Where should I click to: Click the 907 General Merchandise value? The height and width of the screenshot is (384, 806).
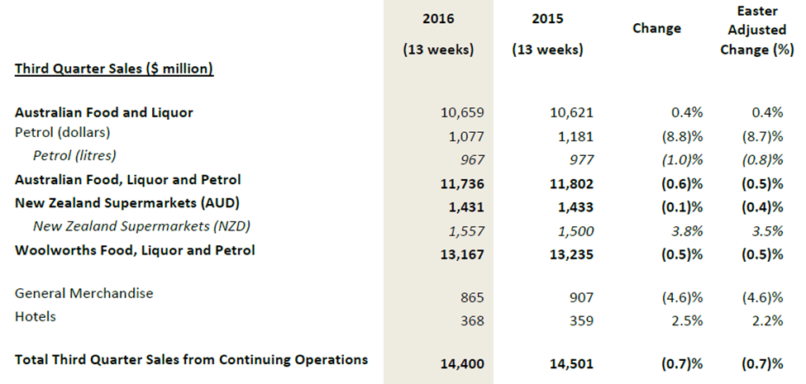(x=581, y=297)
